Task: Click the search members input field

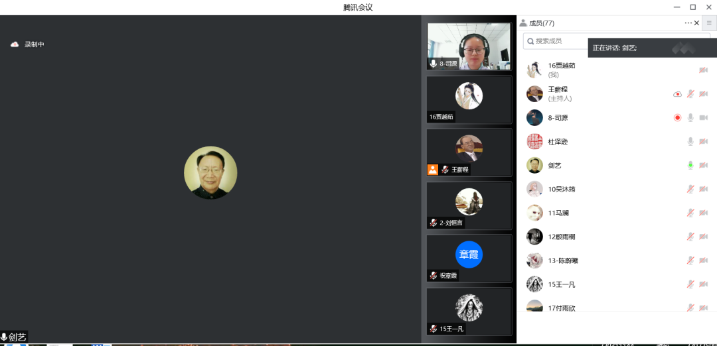Action: pos(558,41)
